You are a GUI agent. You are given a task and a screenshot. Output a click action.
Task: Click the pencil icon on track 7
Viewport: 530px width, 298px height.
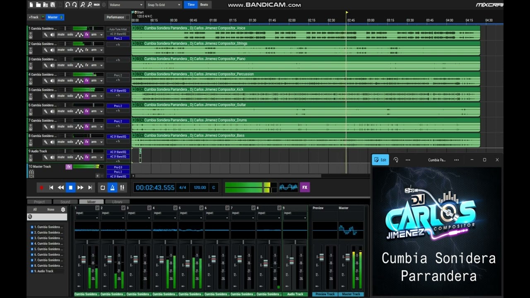coord(46,126)
